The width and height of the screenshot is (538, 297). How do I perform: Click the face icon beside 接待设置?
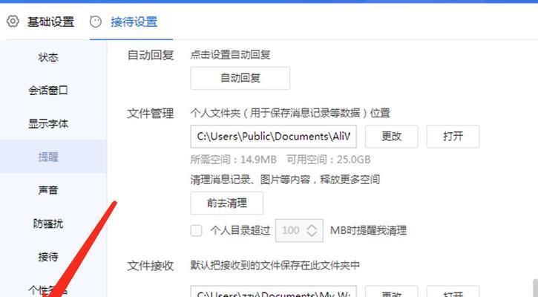coord(96,22)
